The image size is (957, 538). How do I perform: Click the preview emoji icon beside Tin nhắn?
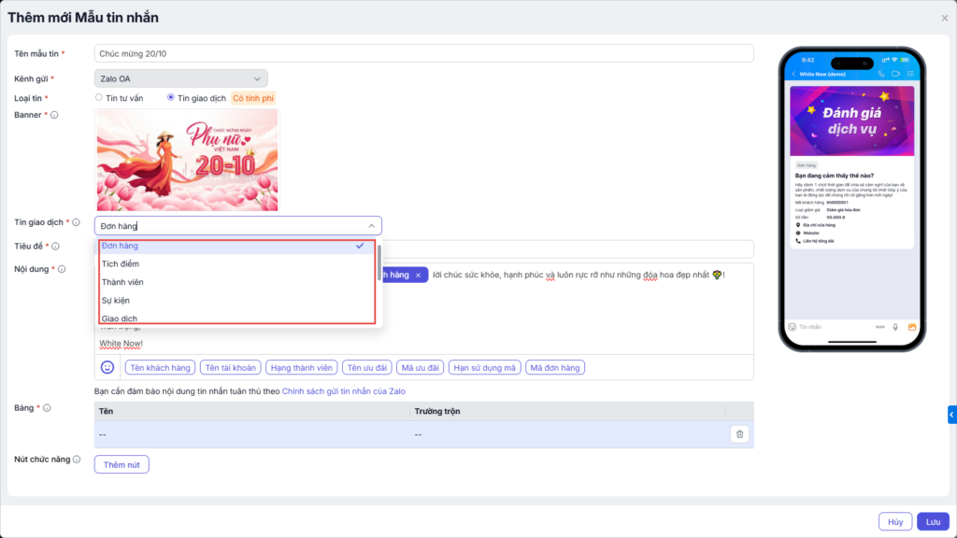tap(793, 327)
